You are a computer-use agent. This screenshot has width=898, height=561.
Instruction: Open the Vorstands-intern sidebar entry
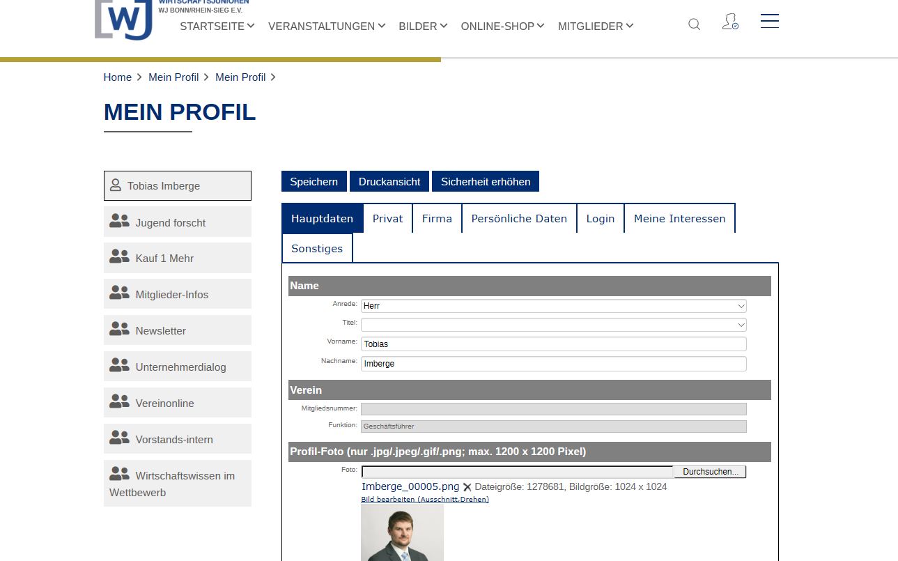pos(178,439)
